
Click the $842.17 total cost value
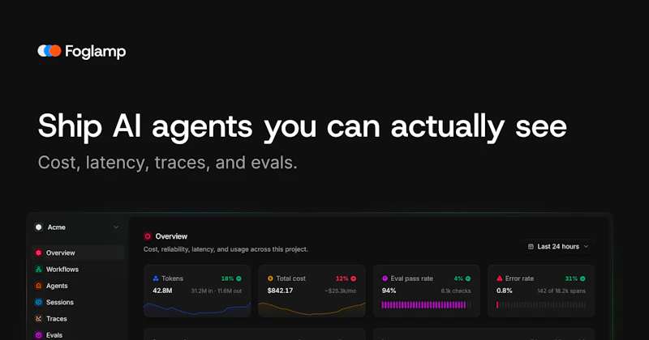pos(280,291)
